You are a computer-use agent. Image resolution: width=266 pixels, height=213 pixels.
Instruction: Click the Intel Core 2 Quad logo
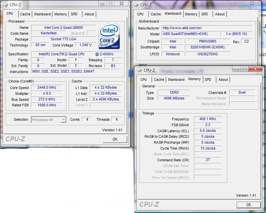coord(109,36)
